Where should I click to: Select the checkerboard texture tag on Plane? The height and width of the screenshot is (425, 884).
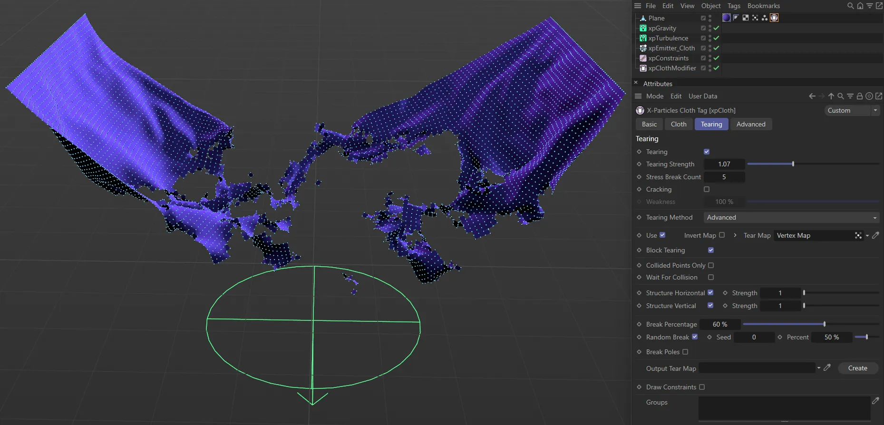click(x=746, y=18)
